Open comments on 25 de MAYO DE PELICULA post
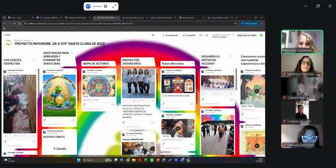 point(192,104)
